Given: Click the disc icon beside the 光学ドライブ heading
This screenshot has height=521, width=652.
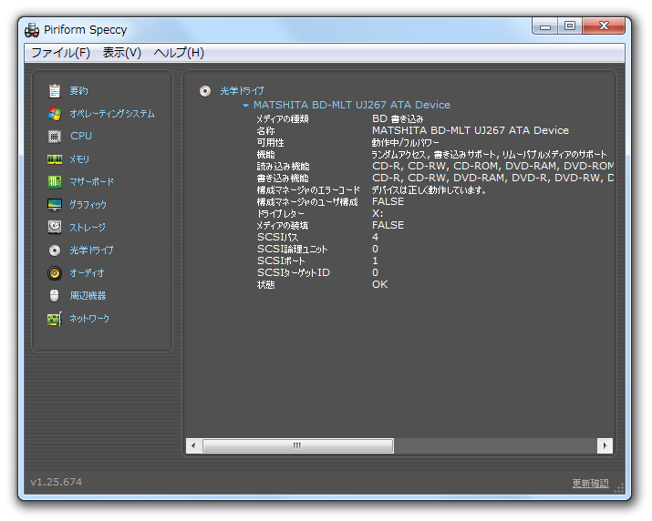Looking at the screenshot, I should coord(205,90).
